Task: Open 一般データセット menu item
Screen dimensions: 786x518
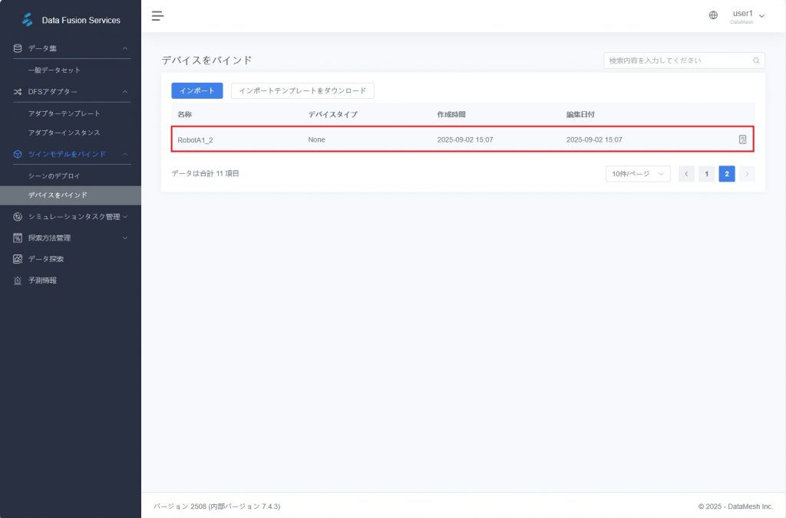Action: point(54,70)
